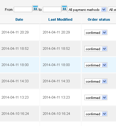Click the 'to' date input field
This screenshot has width=116, height=126.
(52, 10)
